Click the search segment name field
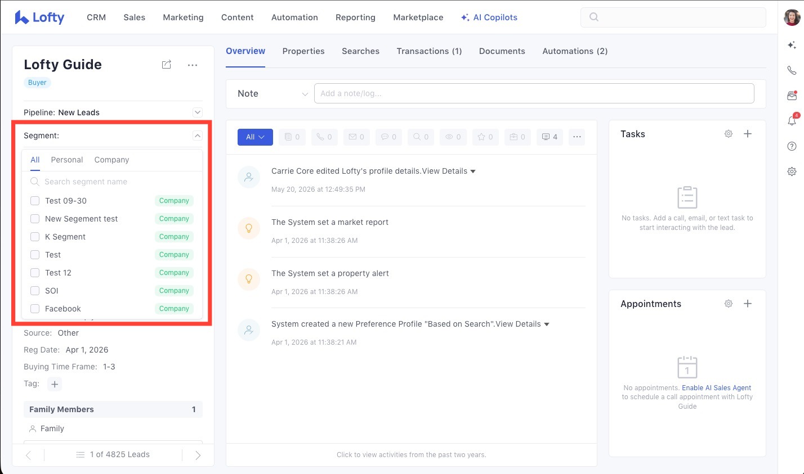Screen dimensions: 804x474 coord(113,182)
